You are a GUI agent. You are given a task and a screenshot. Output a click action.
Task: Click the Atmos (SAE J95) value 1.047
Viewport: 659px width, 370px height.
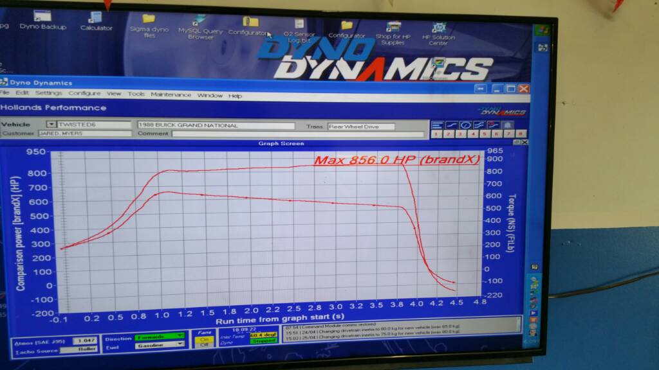coord(84,341)
